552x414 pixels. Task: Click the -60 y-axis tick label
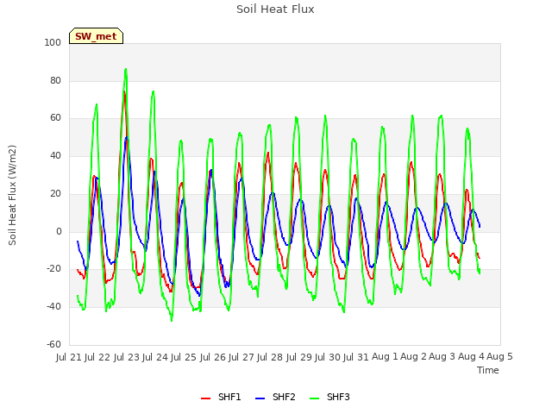coord(53,344)
